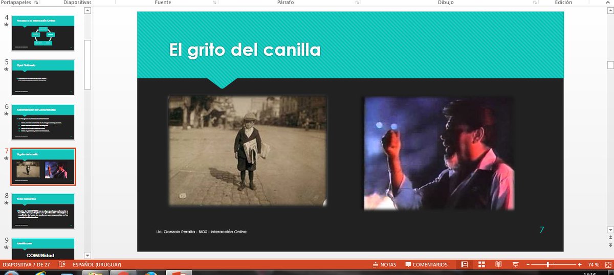Select slide 8 thumbnail
Screen dimensions: 614x275
pos(43,211)
